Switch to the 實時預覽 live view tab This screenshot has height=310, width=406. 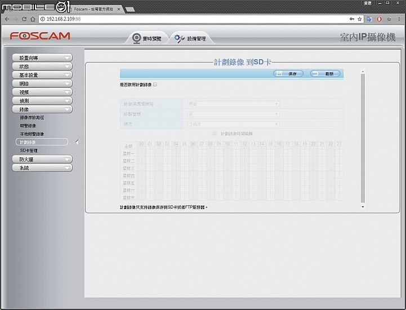click(147, 38)
